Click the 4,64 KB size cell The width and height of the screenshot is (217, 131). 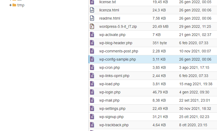(159, 125)
